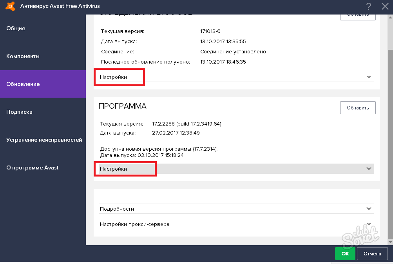Close the Avast settings window
This screenshot has height=264, width=393.
[x=384, y=6]
